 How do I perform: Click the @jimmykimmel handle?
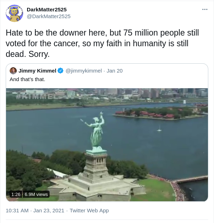point(83,71)
